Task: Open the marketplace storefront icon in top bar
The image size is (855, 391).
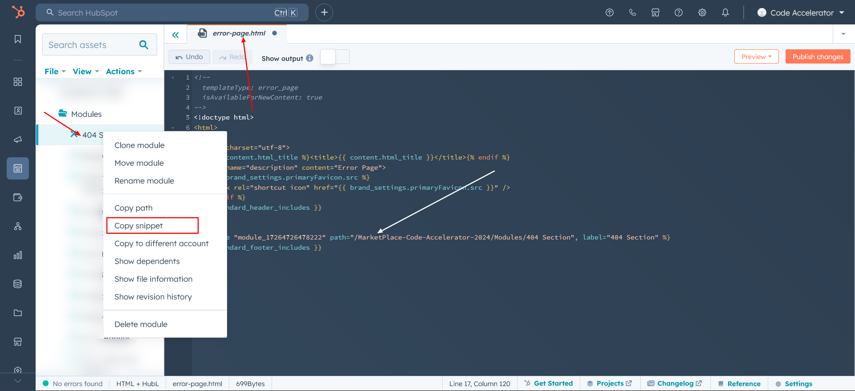Action: click(x=655, y=12)
